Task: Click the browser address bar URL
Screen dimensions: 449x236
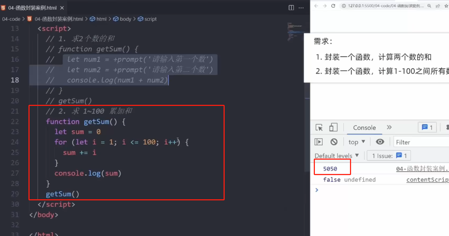Action: pyautogui.click(x=386, y=6)
